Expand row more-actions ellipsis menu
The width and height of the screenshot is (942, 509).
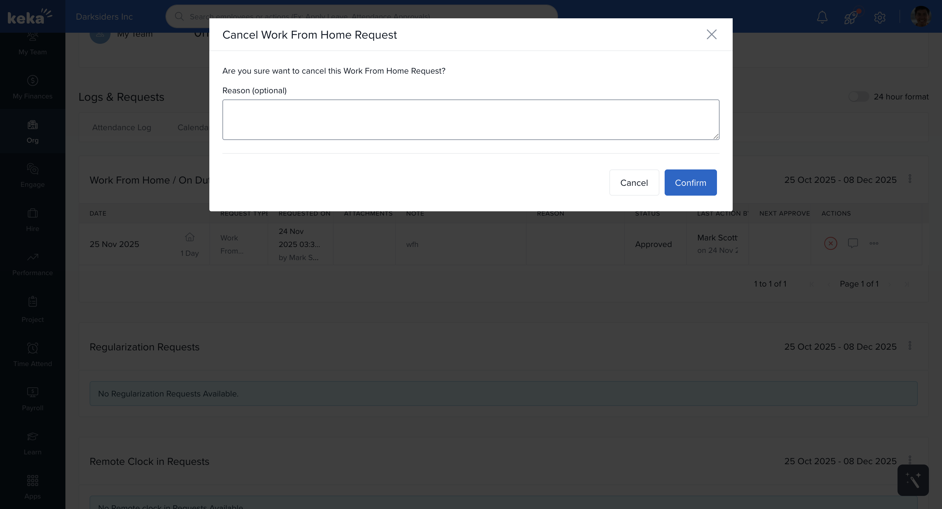pos(874,243)
